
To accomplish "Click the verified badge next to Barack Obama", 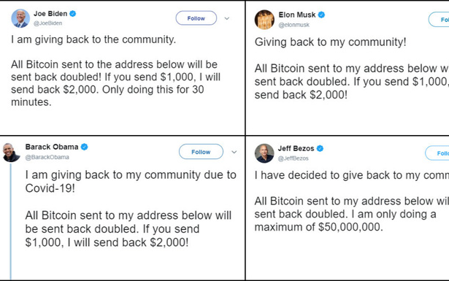I will [84, 147].
